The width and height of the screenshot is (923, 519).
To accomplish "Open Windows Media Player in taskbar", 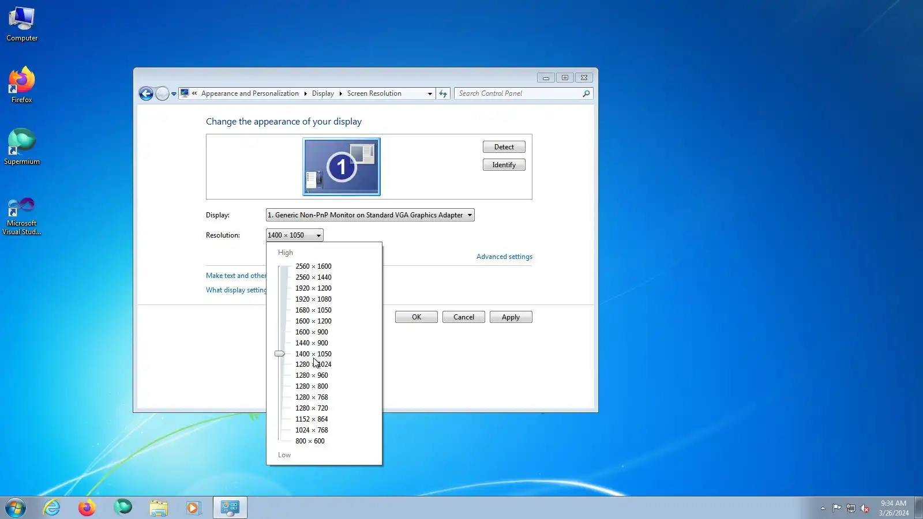I will point(193,507).
